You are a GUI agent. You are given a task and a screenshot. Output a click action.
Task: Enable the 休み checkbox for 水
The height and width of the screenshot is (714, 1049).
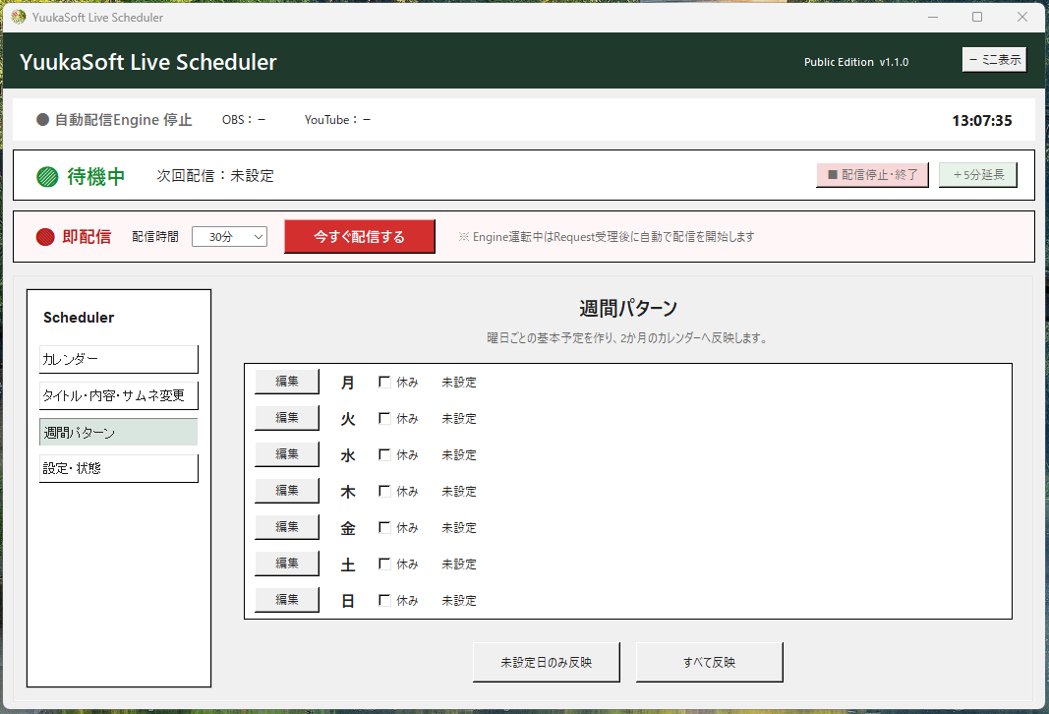[x=384, y=455]
